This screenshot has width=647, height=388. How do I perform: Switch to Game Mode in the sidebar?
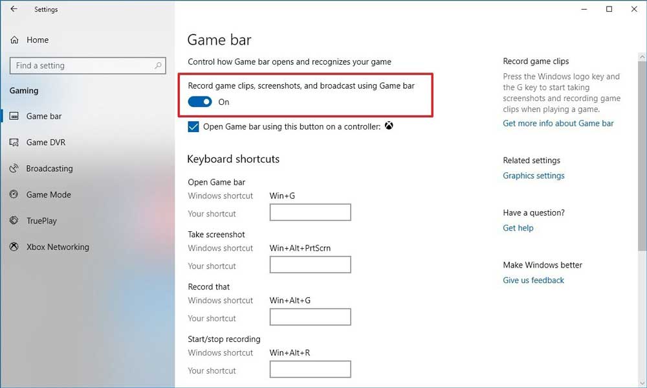[x=14, y=194]
